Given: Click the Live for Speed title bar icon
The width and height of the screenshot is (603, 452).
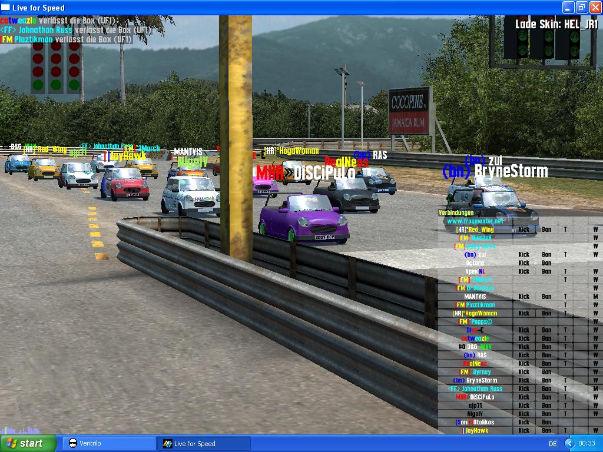Looking at the screenshot, I should coord(5,7).
